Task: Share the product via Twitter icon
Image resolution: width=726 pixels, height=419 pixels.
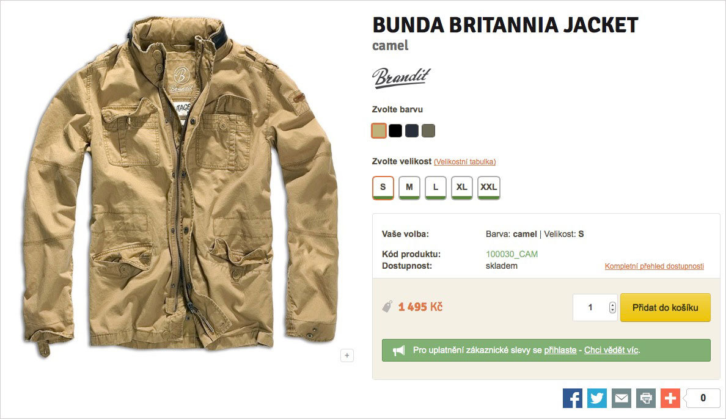Action: [x=597, y=398]
